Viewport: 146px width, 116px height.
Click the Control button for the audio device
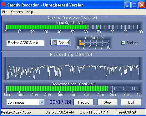click(x=60, y=42)
